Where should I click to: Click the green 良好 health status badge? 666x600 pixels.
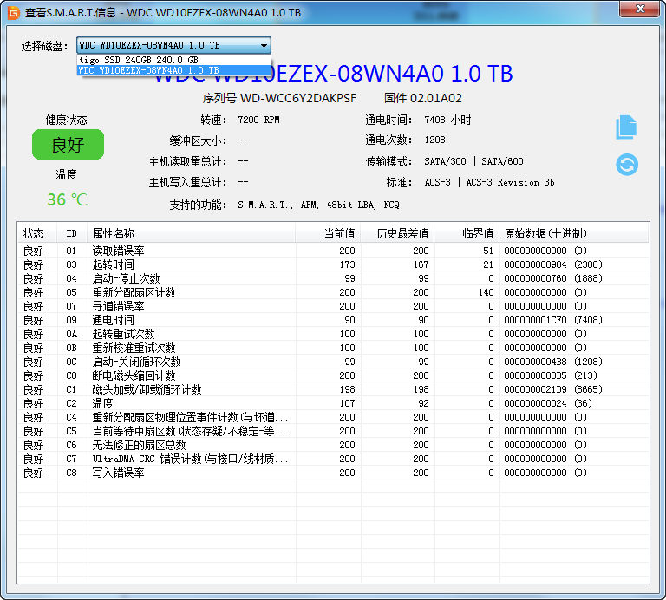pyautogui.click(x=68, y=145)
